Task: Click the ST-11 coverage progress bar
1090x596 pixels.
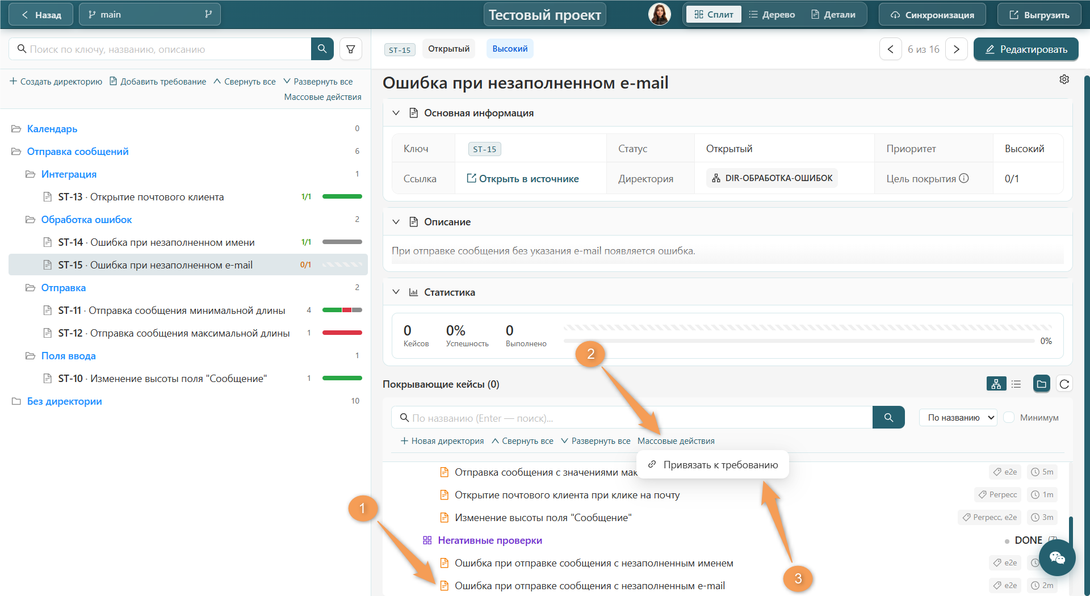Action: [x=342, y=310]
